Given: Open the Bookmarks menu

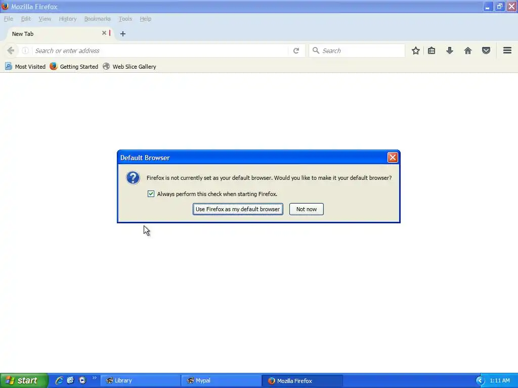Looking at the screenshot, I should pyautogui.click(x=98, y=19).
